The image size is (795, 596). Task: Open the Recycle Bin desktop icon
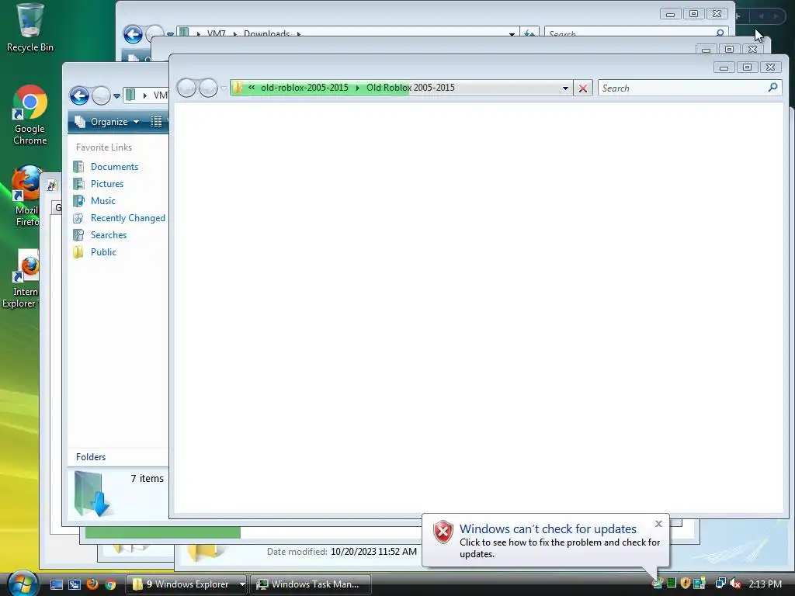coord(30,28)
